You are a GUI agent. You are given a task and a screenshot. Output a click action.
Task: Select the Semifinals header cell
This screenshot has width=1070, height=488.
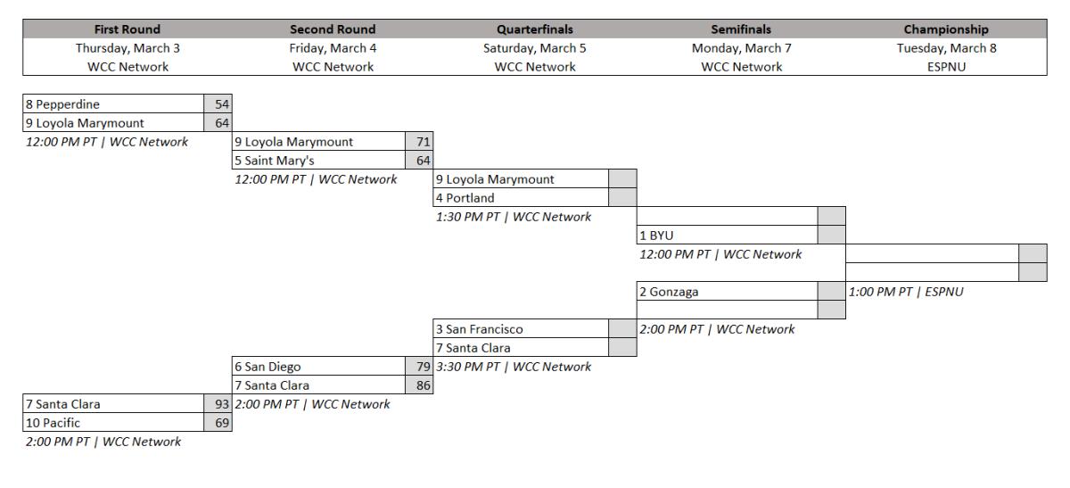pos(741,29)
